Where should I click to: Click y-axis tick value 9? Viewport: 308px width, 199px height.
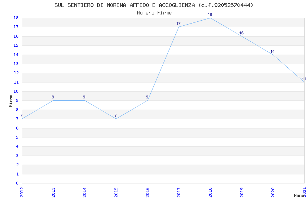[x=17, y=100]
